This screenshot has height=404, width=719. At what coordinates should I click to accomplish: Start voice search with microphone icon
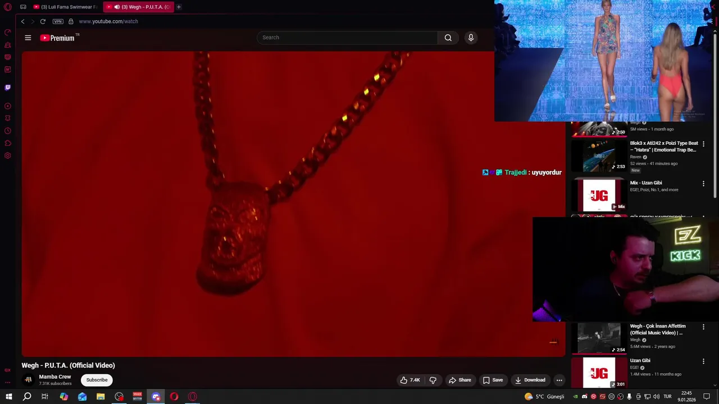point(471,38)
